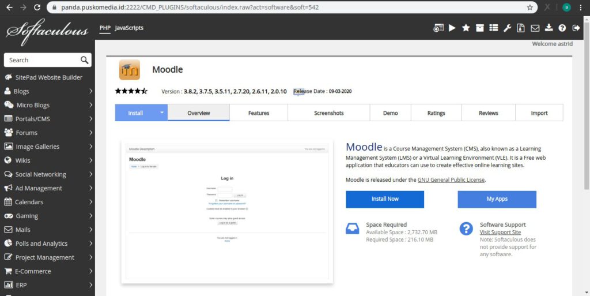Image resolution: width=590 pixels, height=296 pixels.
Task: Open email settings envelope icon
Action: [535, 28]
